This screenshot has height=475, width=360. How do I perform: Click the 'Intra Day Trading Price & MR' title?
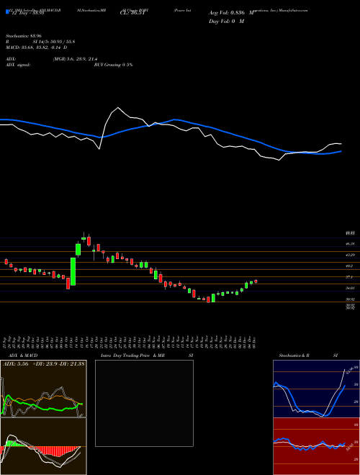132,356
